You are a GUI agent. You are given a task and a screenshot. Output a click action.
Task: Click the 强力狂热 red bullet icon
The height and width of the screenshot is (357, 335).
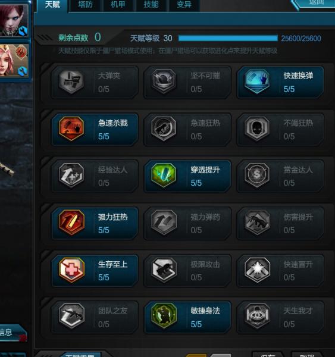coord(71,223)
